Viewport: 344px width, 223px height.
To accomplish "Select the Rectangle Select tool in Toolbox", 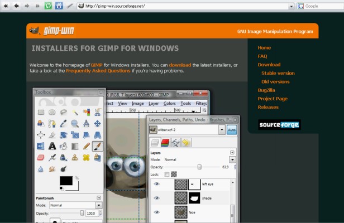I will (x=41, y=113).
